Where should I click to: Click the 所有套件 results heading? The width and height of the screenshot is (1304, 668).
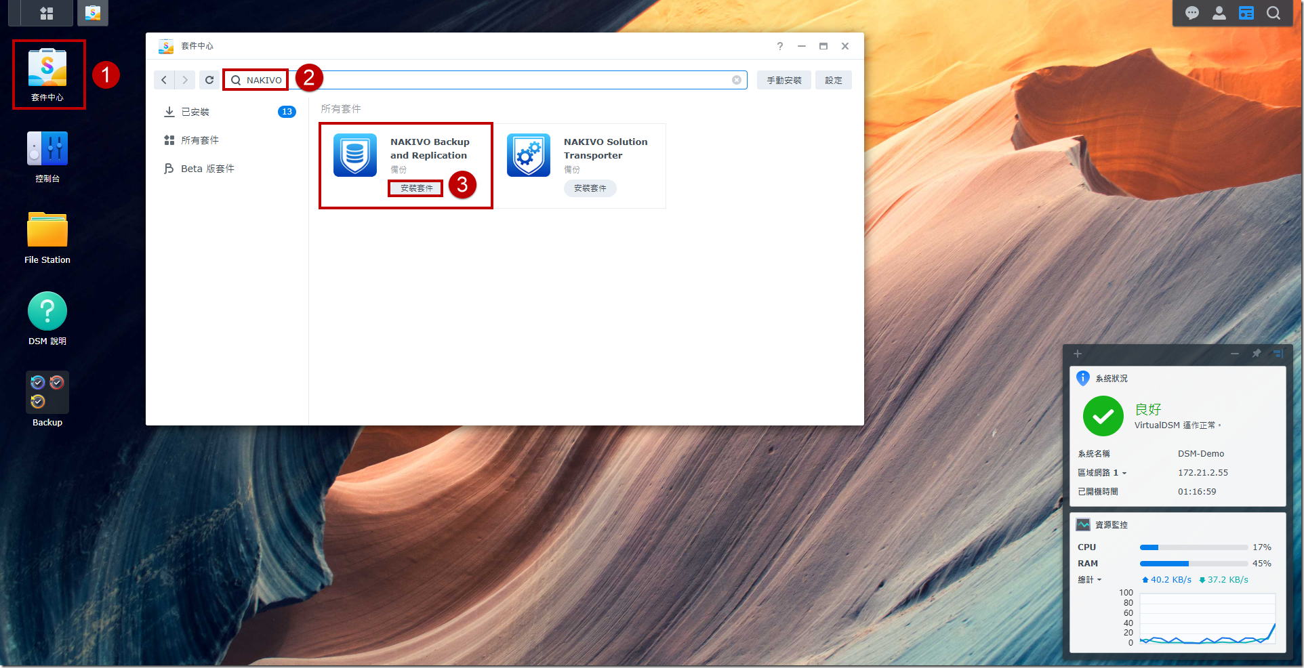(x=341, y=108)
